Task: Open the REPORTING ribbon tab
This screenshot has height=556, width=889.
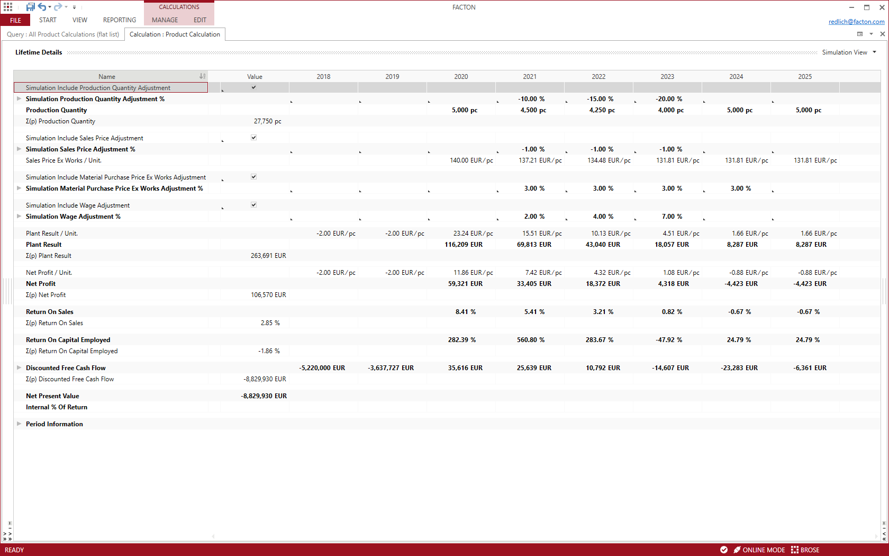Action: click(x=120, y=20)
